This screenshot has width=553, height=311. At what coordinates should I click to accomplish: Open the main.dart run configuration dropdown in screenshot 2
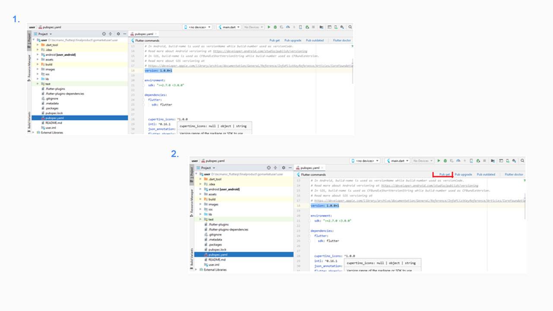[x=397, y=161]
